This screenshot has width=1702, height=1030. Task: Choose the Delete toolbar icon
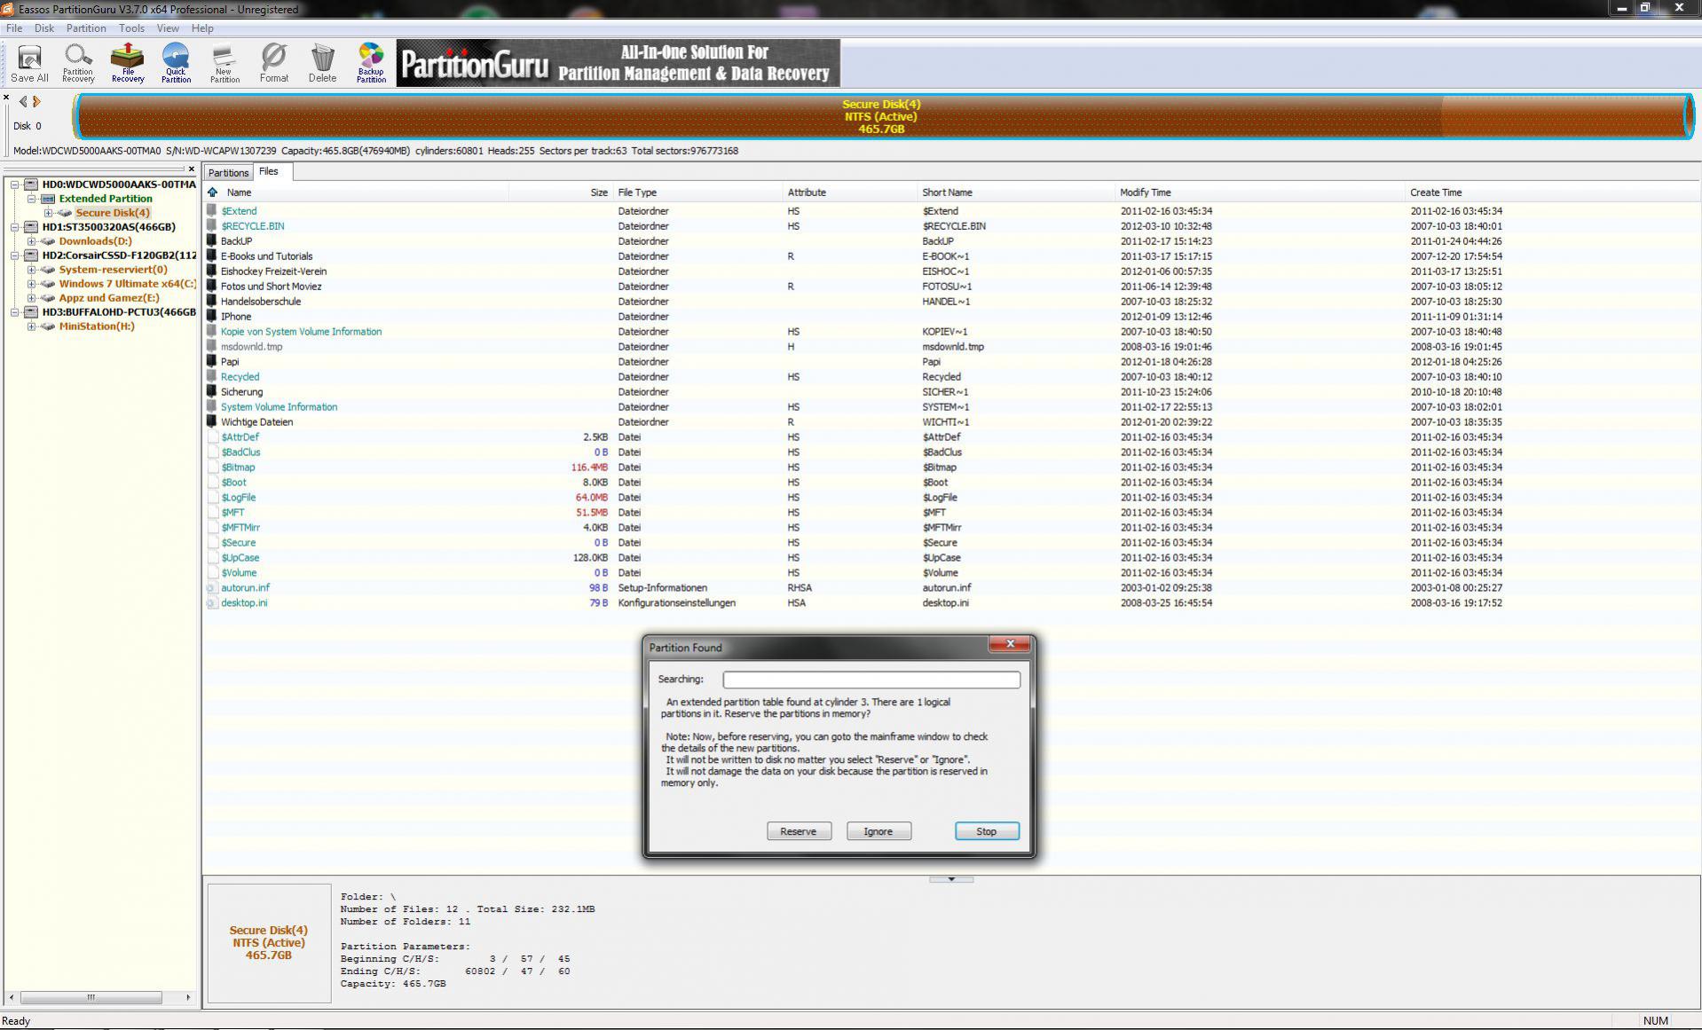[x=322, y=63]
